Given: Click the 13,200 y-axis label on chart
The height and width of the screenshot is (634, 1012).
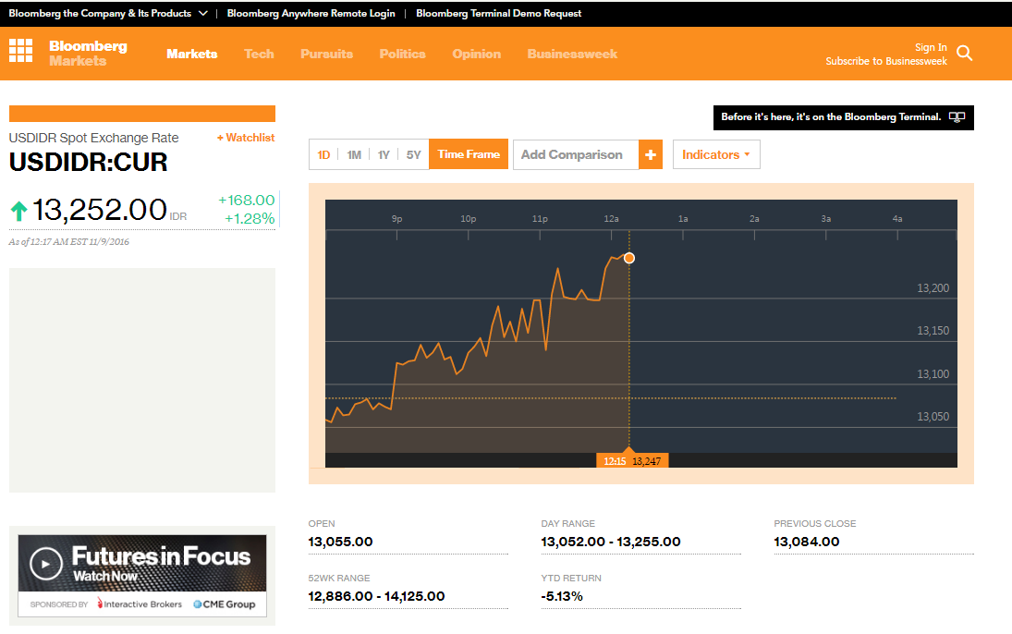Looking at the screenshot, I should [x=933, y=288].
